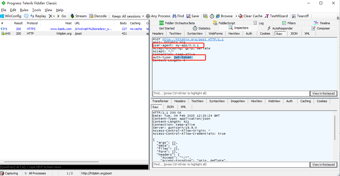Click response Find text box
The width and height of the screenshot is (340, 176).
click(231, 165)
